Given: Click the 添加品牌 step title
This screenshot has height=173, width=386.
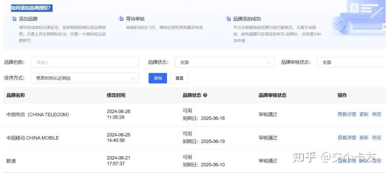Looking at the screenshot, I should [x=28, y=19].
